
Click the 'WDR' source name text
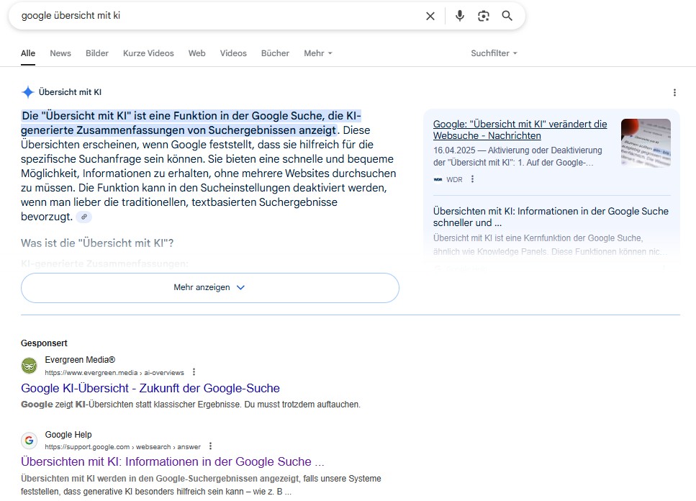454,179
